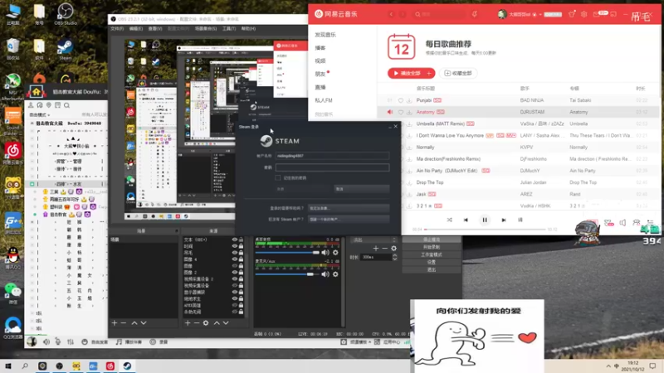Open OBS 工具(T) menu
Screen dimensions: 664x373
(229, 29)
